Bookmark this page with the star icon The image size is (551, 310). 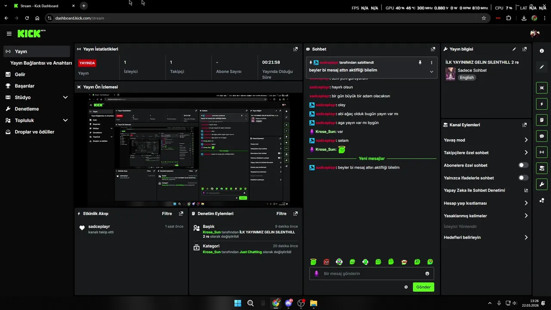point(484,18)
